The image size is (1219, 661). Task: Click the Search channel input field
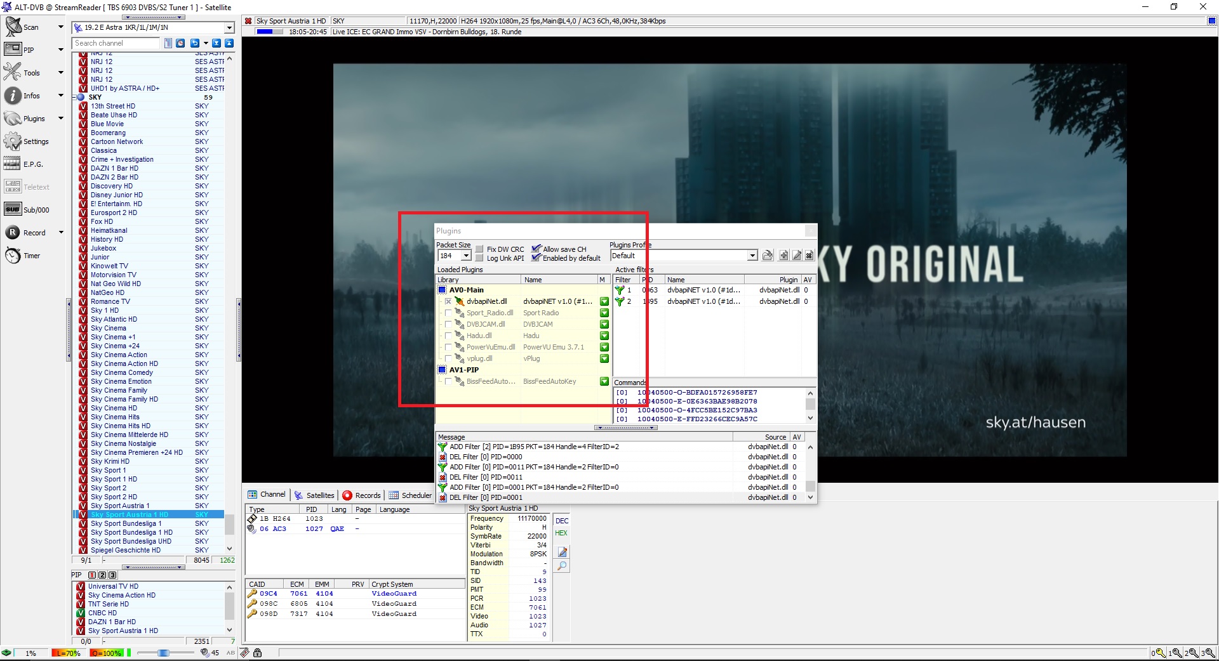[x=116, y=43]
